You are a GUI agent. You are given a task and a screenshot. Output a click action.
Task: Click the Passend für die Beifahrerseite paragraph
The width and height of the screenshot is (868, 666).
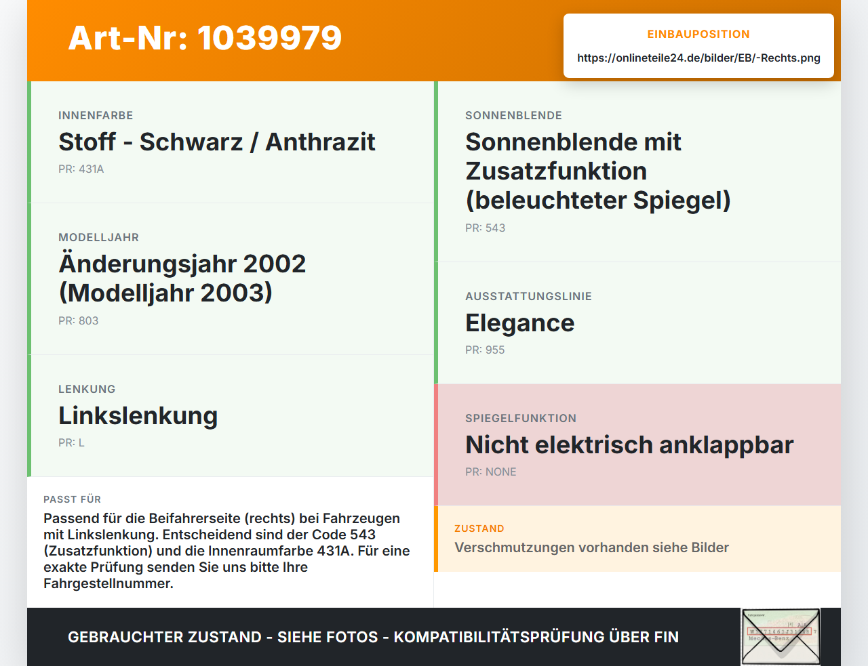(x=227, y=551)
